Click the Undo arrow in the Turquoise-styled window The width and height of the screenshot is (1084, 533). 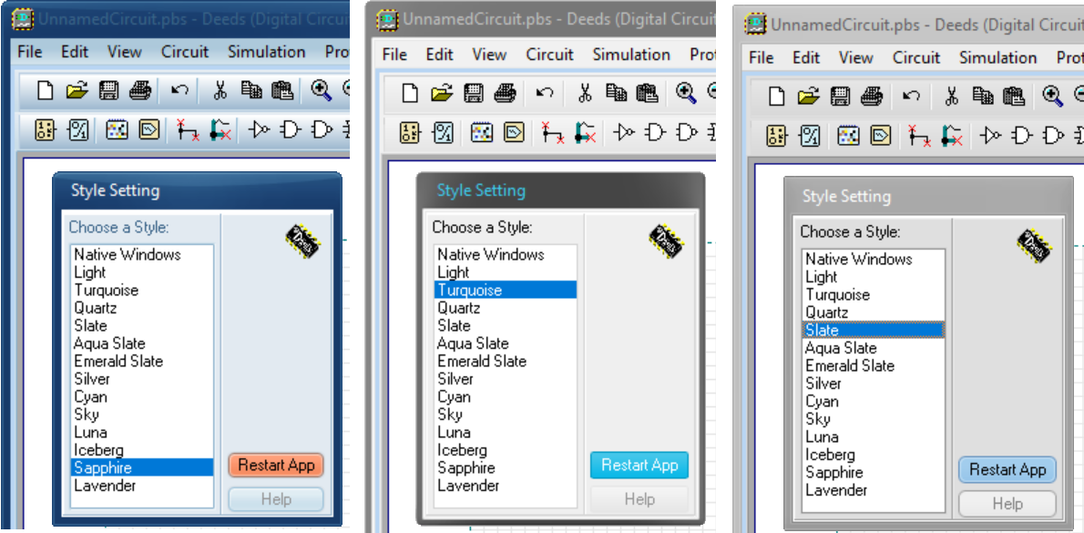[546, 93]
